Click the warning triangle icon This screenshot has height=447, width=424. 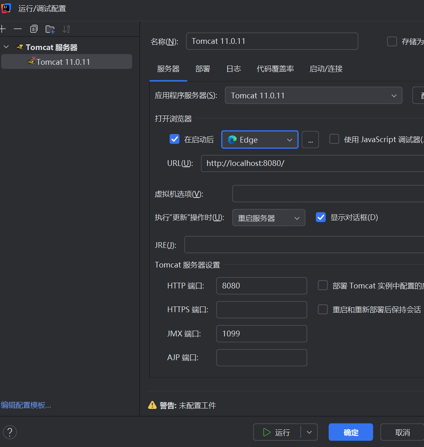152,405
